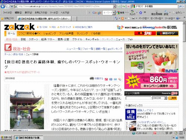Viewport: 186px width, 140px height.
Task: Click the RSS feed toolbar icon
Action: [x=122, y=19]
